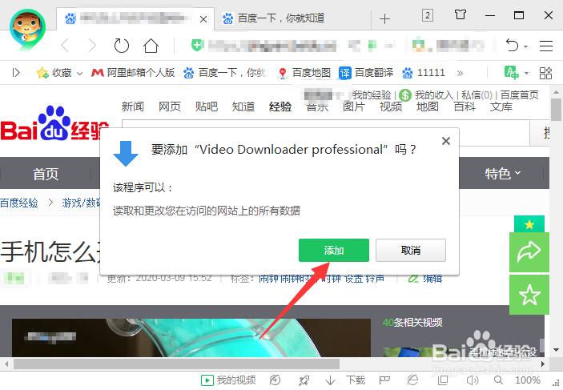The width and height of the screenshot is (563, 390).
Task: Click the green security shield icon
Action: point(197,45)
